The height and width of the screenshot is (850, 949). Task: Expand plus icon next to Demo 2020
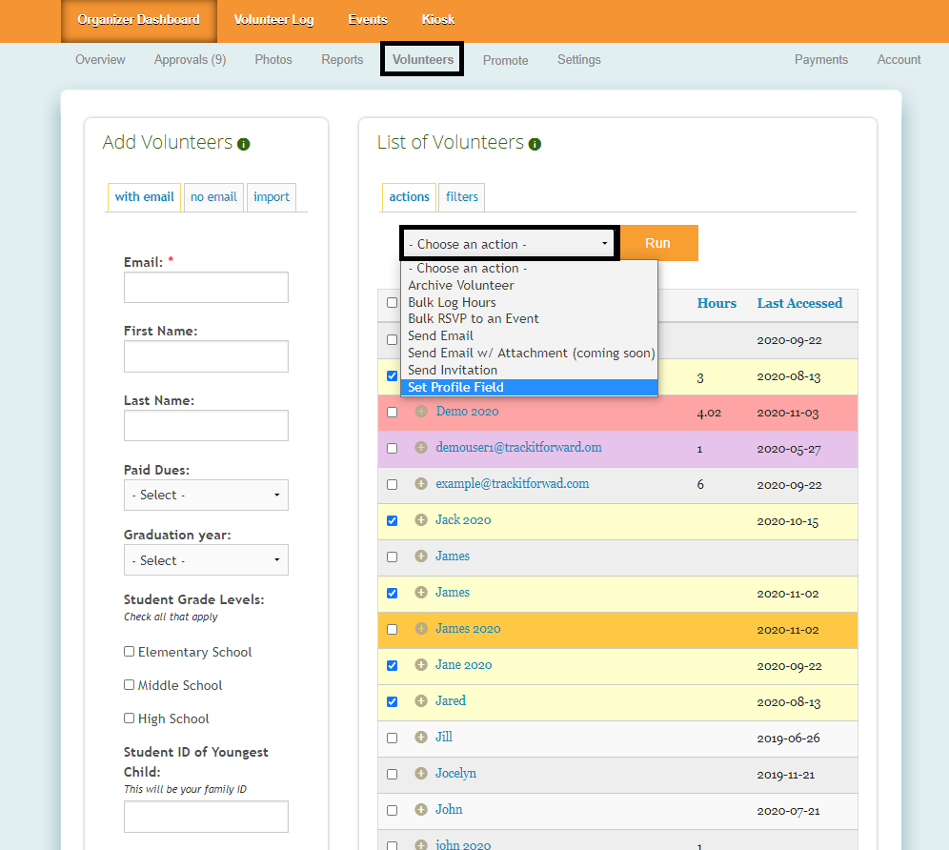(x=421, y=412)
